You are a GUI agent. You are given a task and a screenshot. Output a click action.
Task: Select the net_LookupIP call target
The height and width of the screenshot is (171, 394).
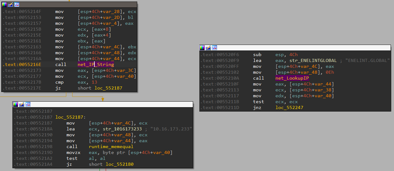(292, 78)
